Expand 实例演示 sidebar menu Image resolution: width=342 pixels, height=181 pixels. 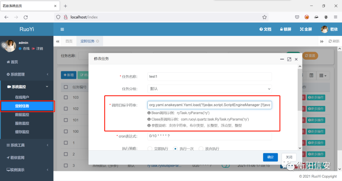tap(27, 170)
